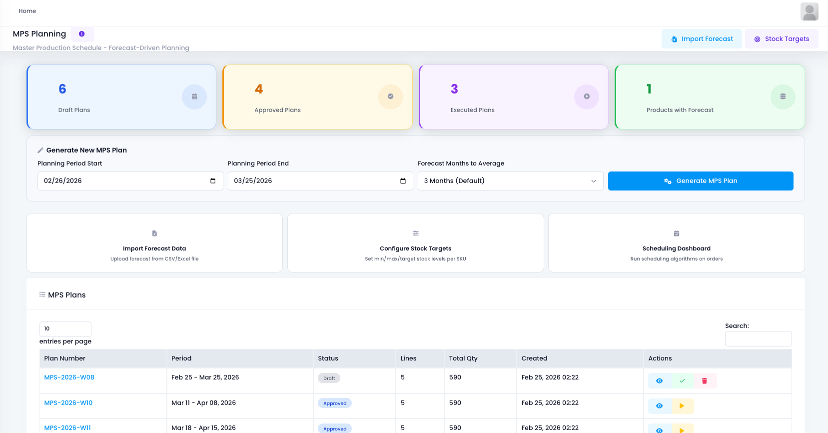The height and width of the screenshot is (433, 828).
Task: Approve plan MPS-2026-W08 with the green checkmark
Action: click(x=682, y=381)
